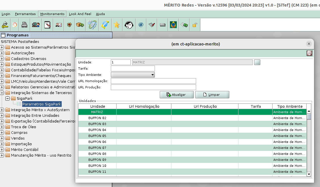This screenshot has height=187, width=320.
Task: Open the Look And Feel menu
Action: click(x=80, y=14)
